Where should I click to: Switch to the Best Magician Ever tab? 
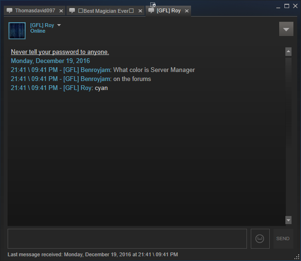pos(105,10)
